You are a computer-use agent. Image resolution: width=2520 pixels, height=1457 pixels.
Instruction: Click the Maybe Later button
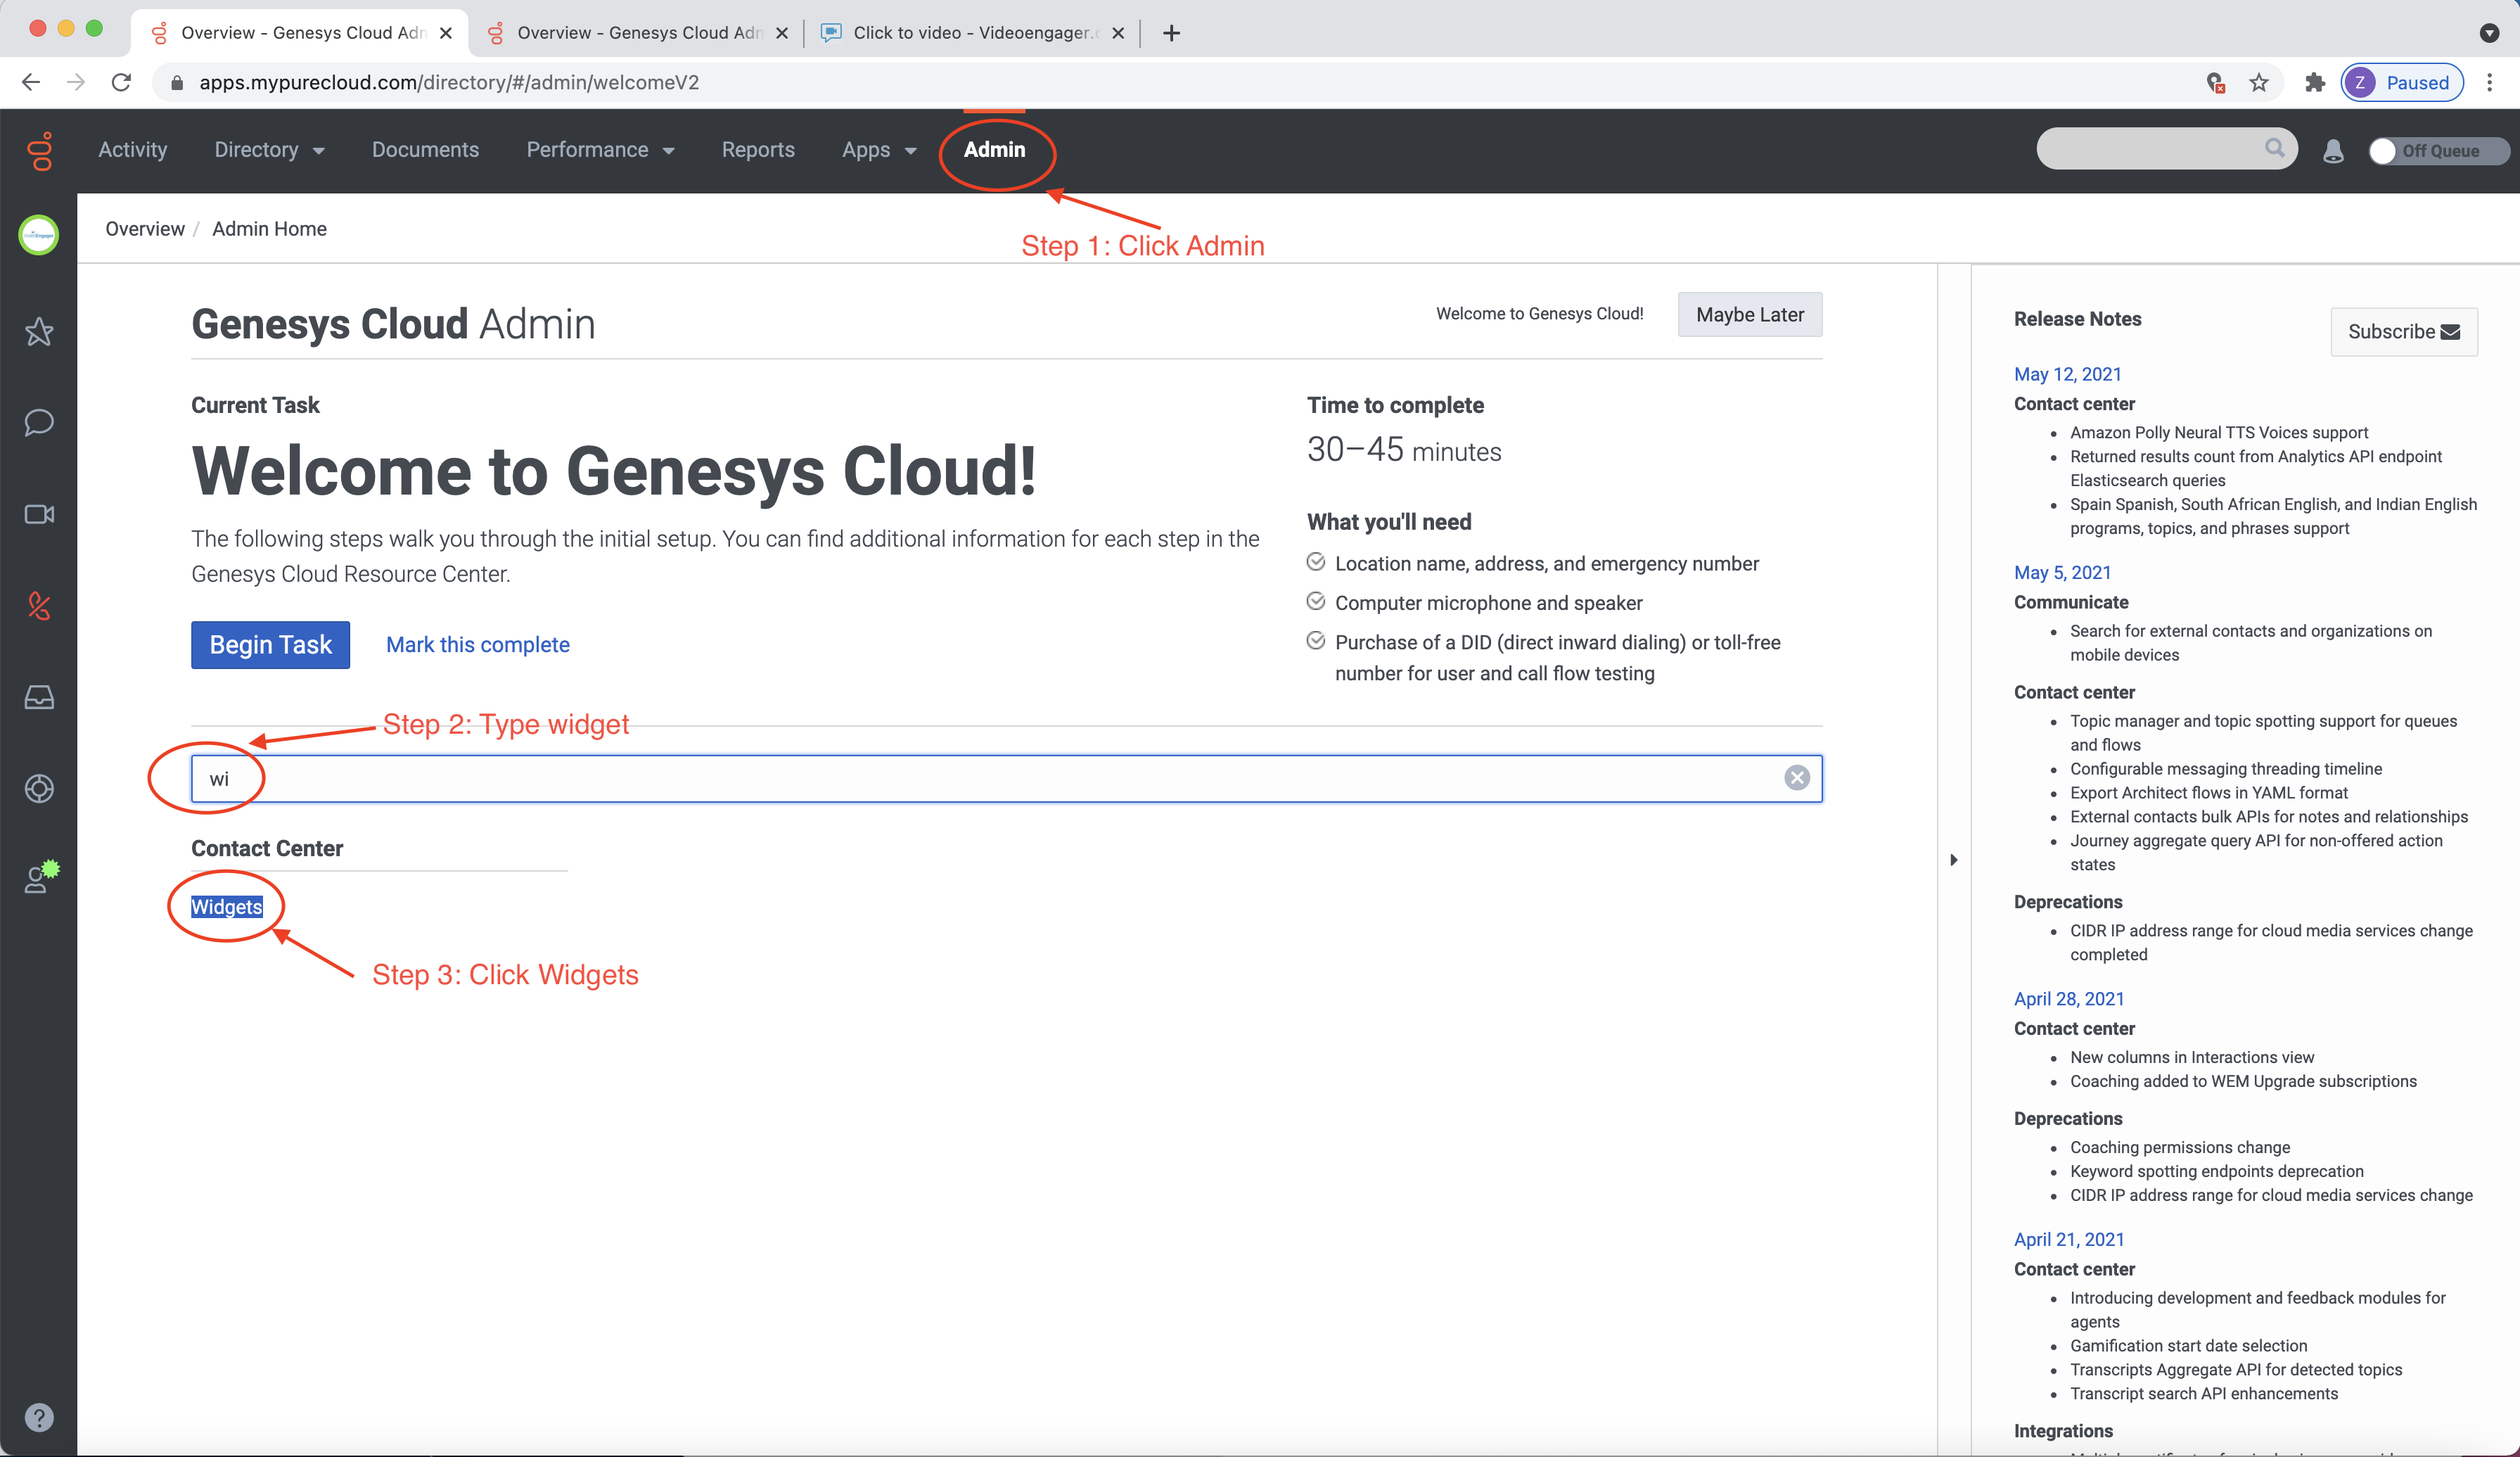pos(1750,315)
